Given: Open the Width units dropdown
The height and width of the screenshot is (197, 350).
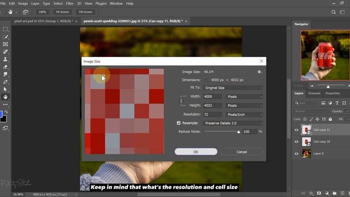Looking at the screenshot, I should tap(244, 97).
